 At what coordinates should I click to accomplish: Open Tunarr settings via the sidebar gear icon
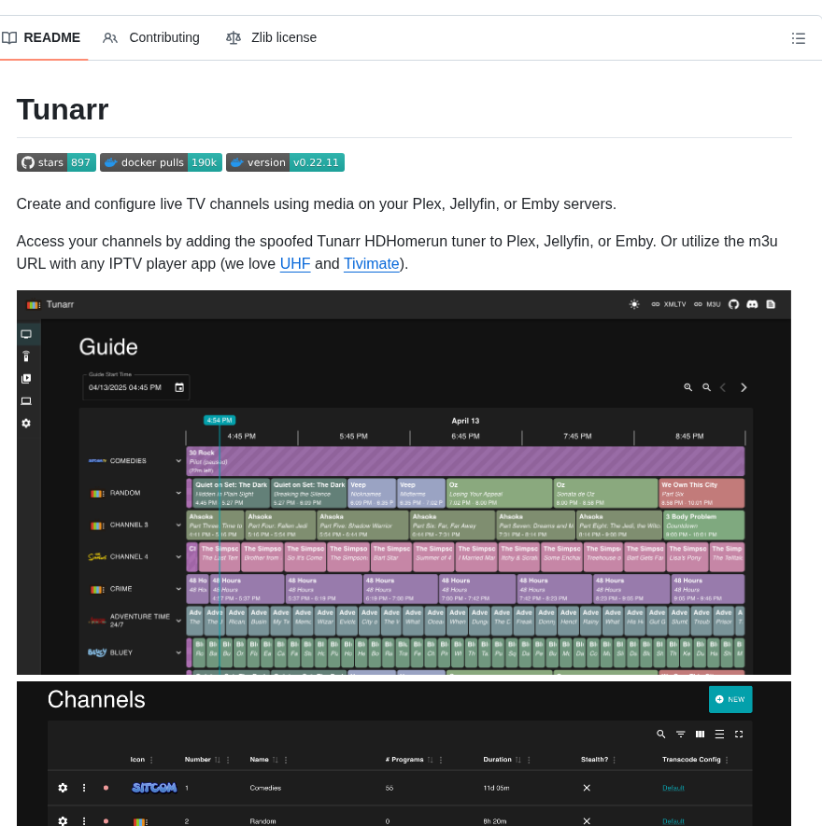click(x=26, y=422)
